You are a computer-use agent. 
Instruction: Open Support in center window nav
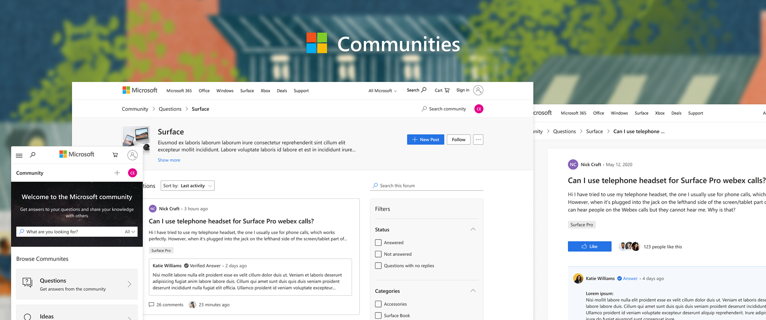coord(301,90)
